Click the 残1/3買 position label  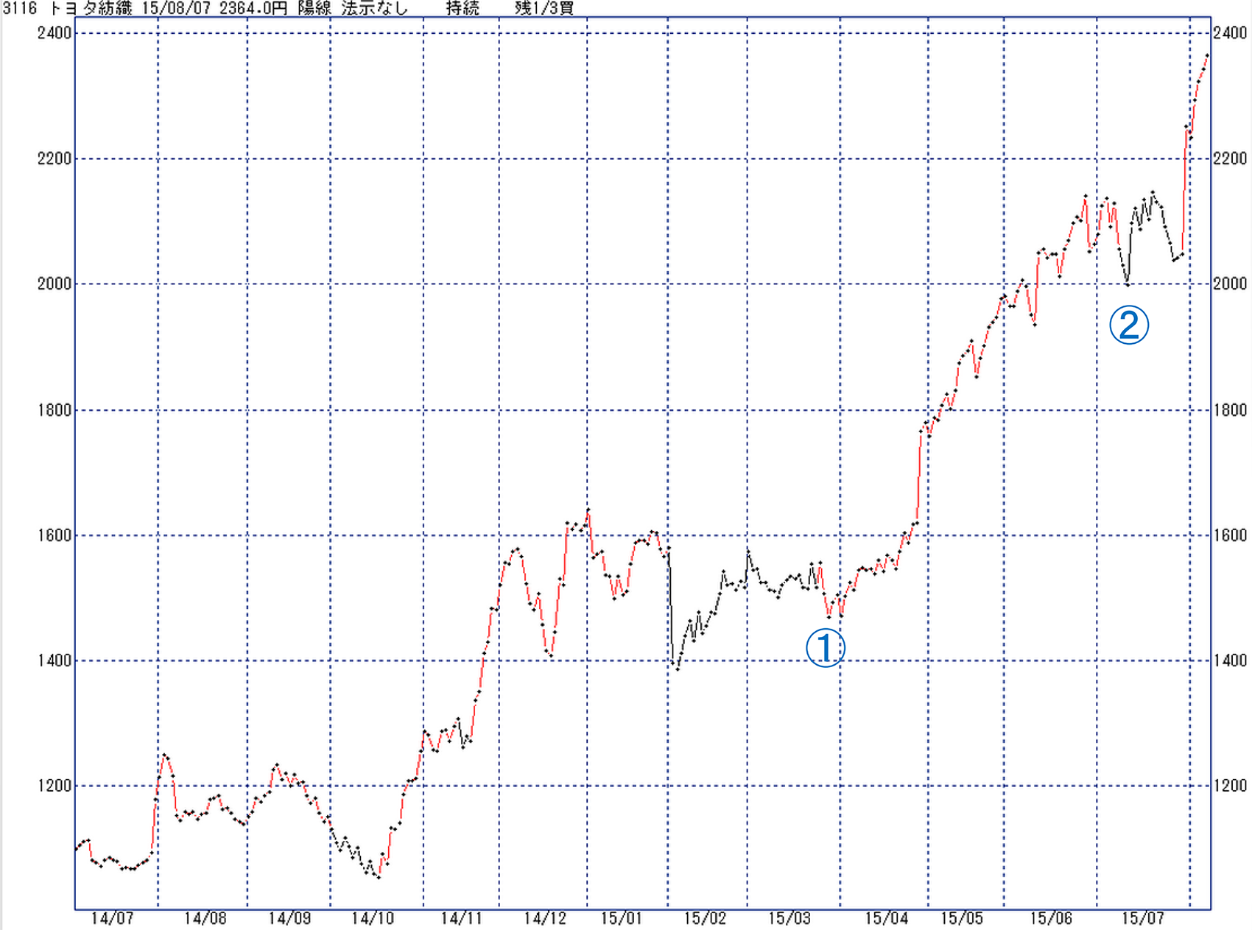(544, 9)
